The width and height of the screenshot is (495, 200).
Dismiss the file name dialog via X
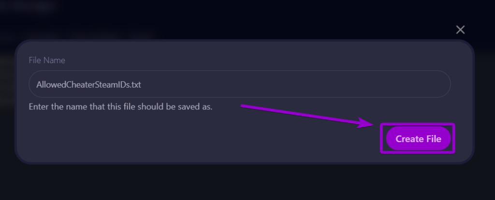click(x=460, y=30)
